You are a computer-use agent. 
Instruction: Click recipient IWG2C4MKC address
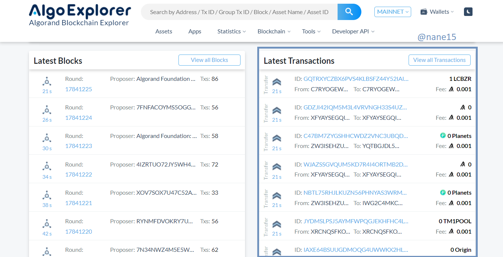(383, 203)
